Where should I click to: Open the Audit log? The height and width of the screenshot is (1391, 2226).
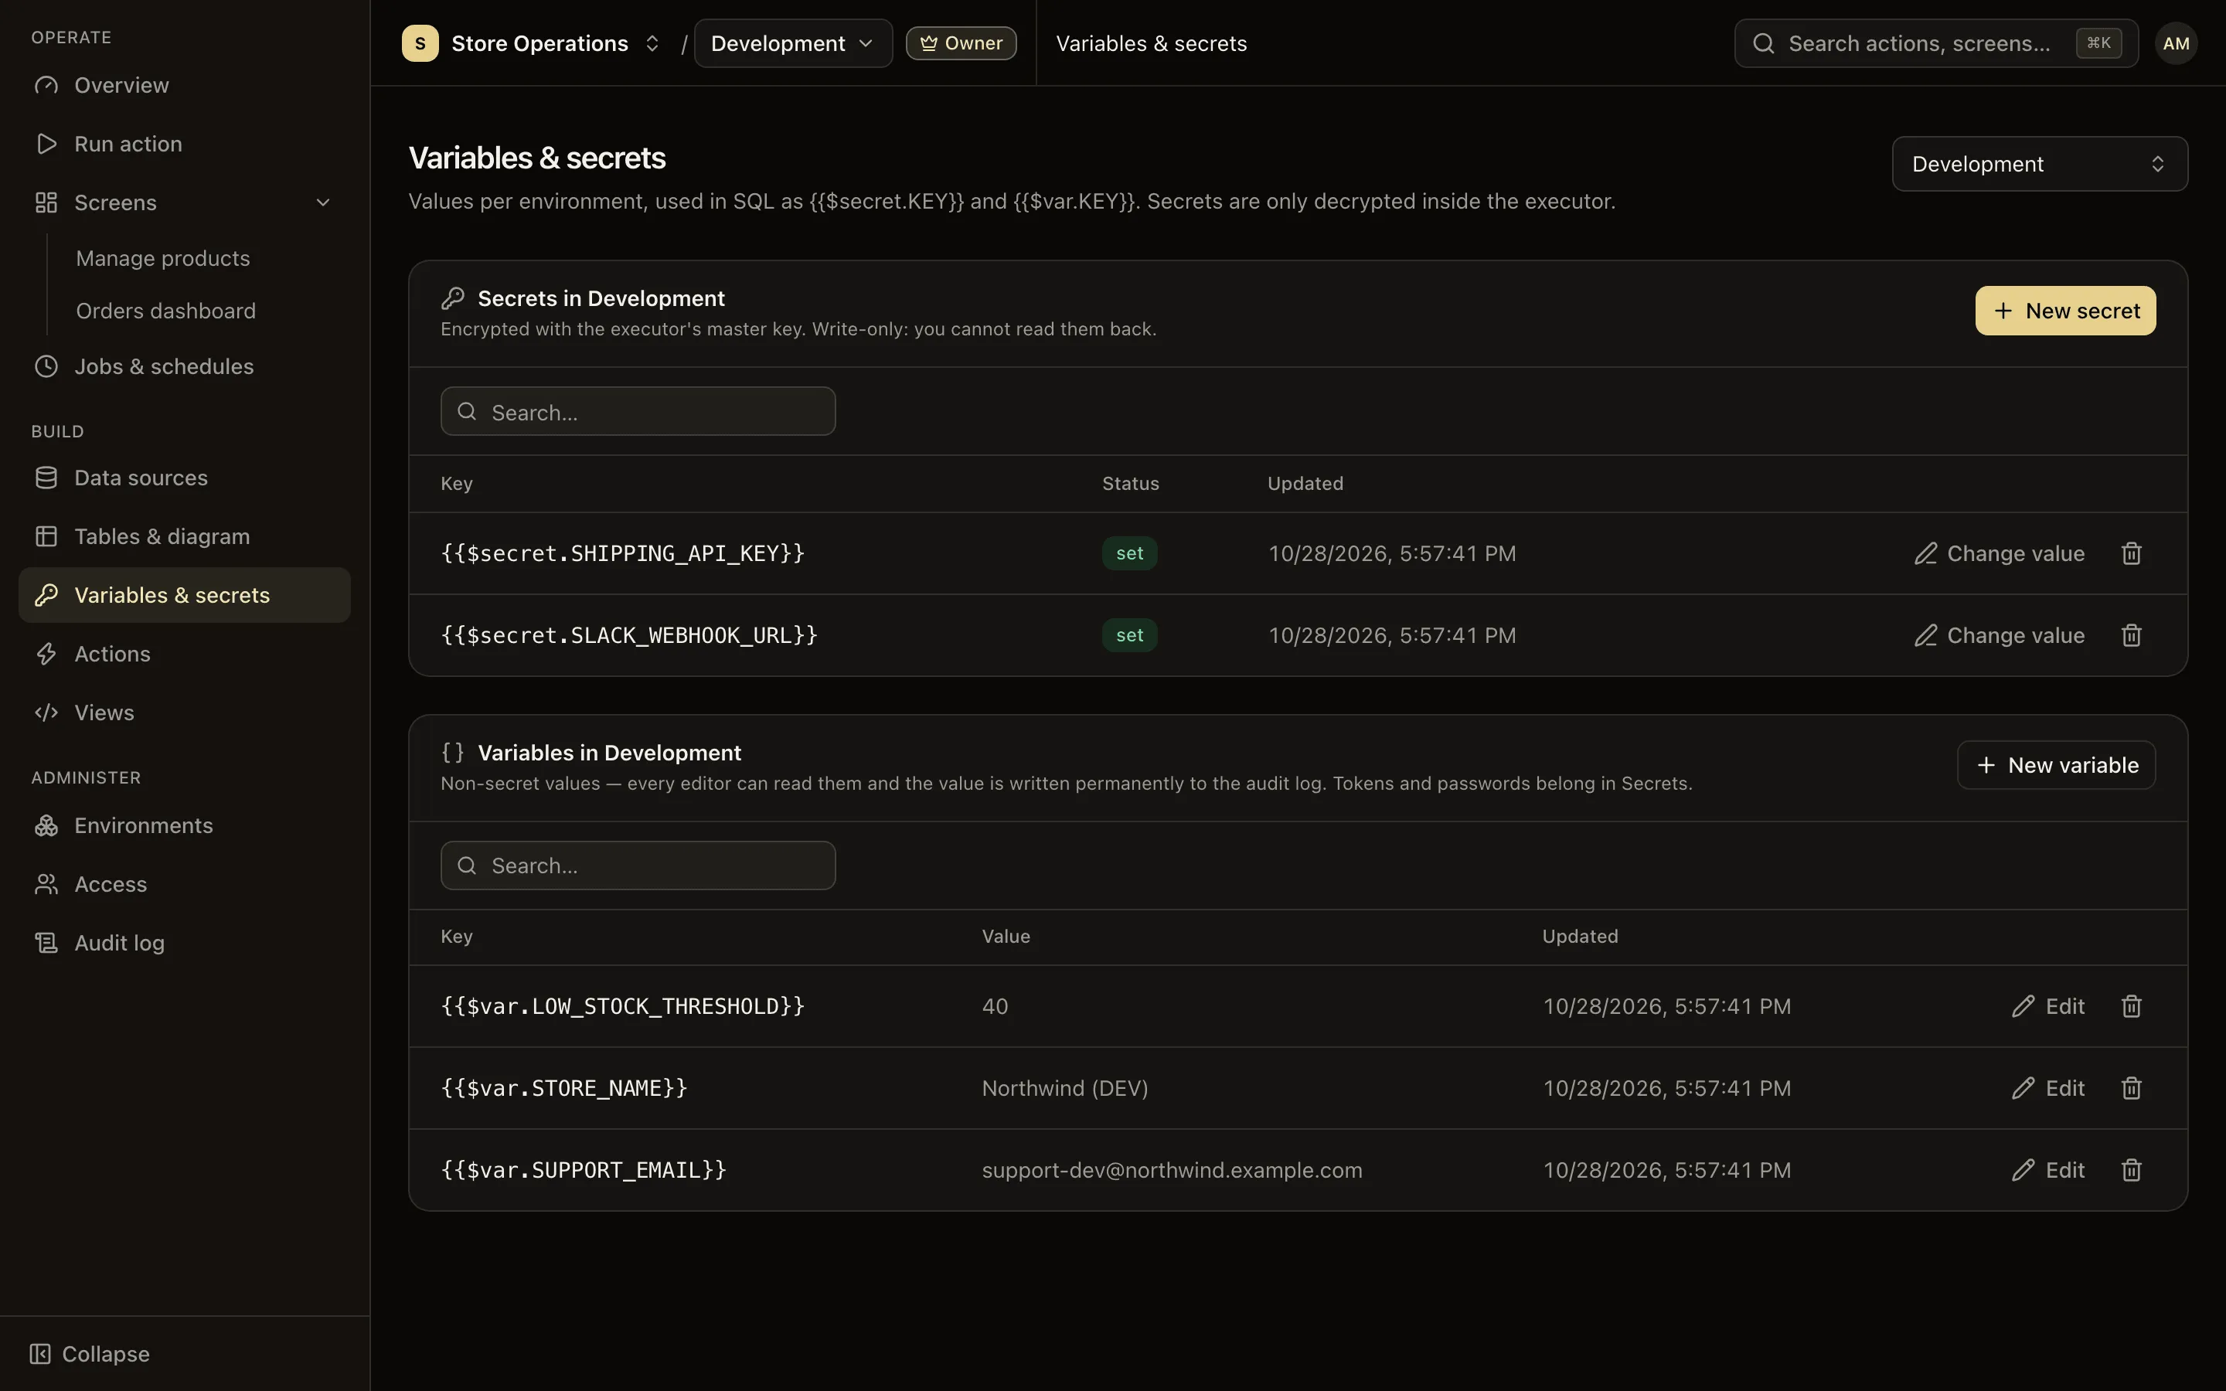184,943
